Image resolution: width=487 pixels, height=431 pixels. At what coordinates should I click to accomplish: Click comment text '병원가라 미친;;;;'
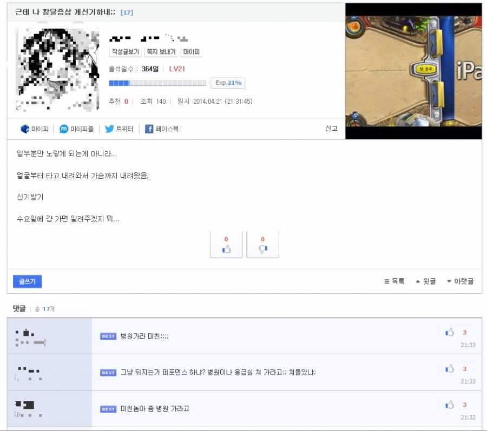coord(144,336)
